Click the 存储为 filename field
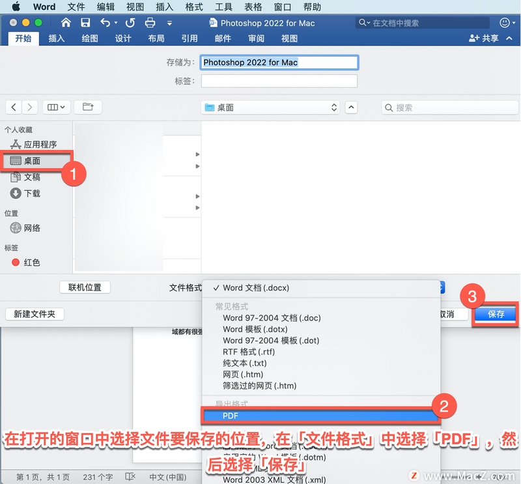The image size is (521, 484). 279,63
